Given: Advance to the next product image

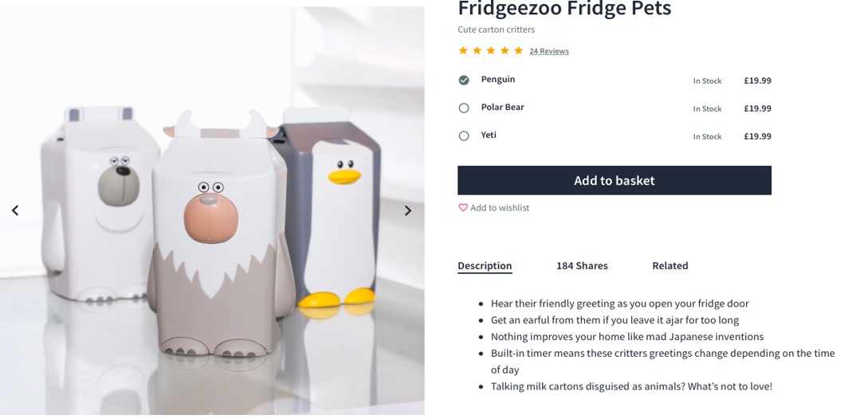Looking at the screenshot, I should [408, 210].
